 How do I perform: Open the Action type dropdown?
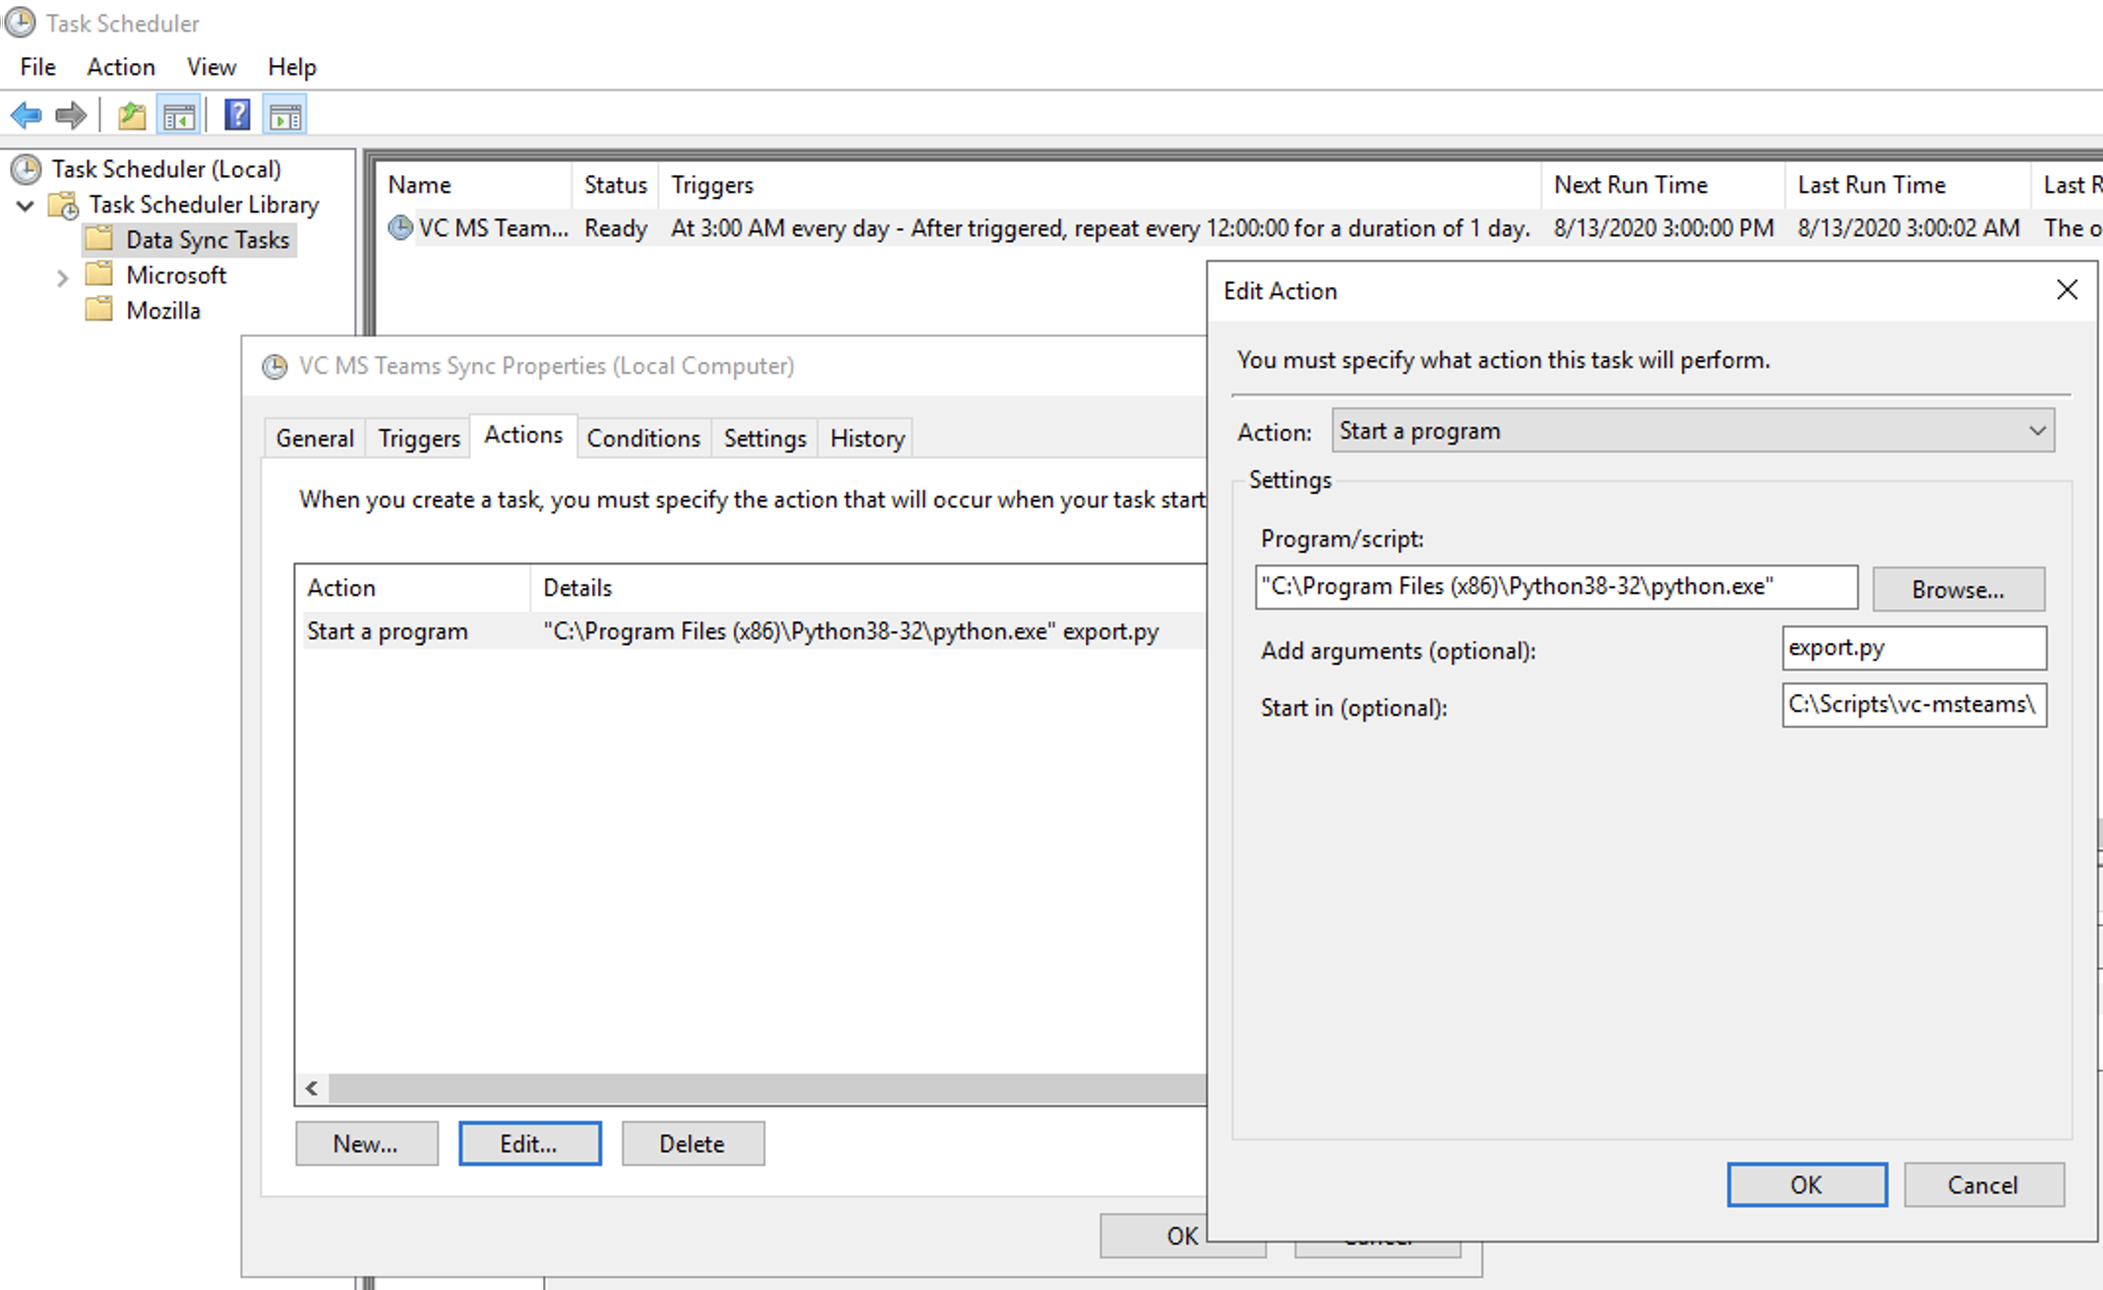pyautogui.click(x=2036, y=431)
